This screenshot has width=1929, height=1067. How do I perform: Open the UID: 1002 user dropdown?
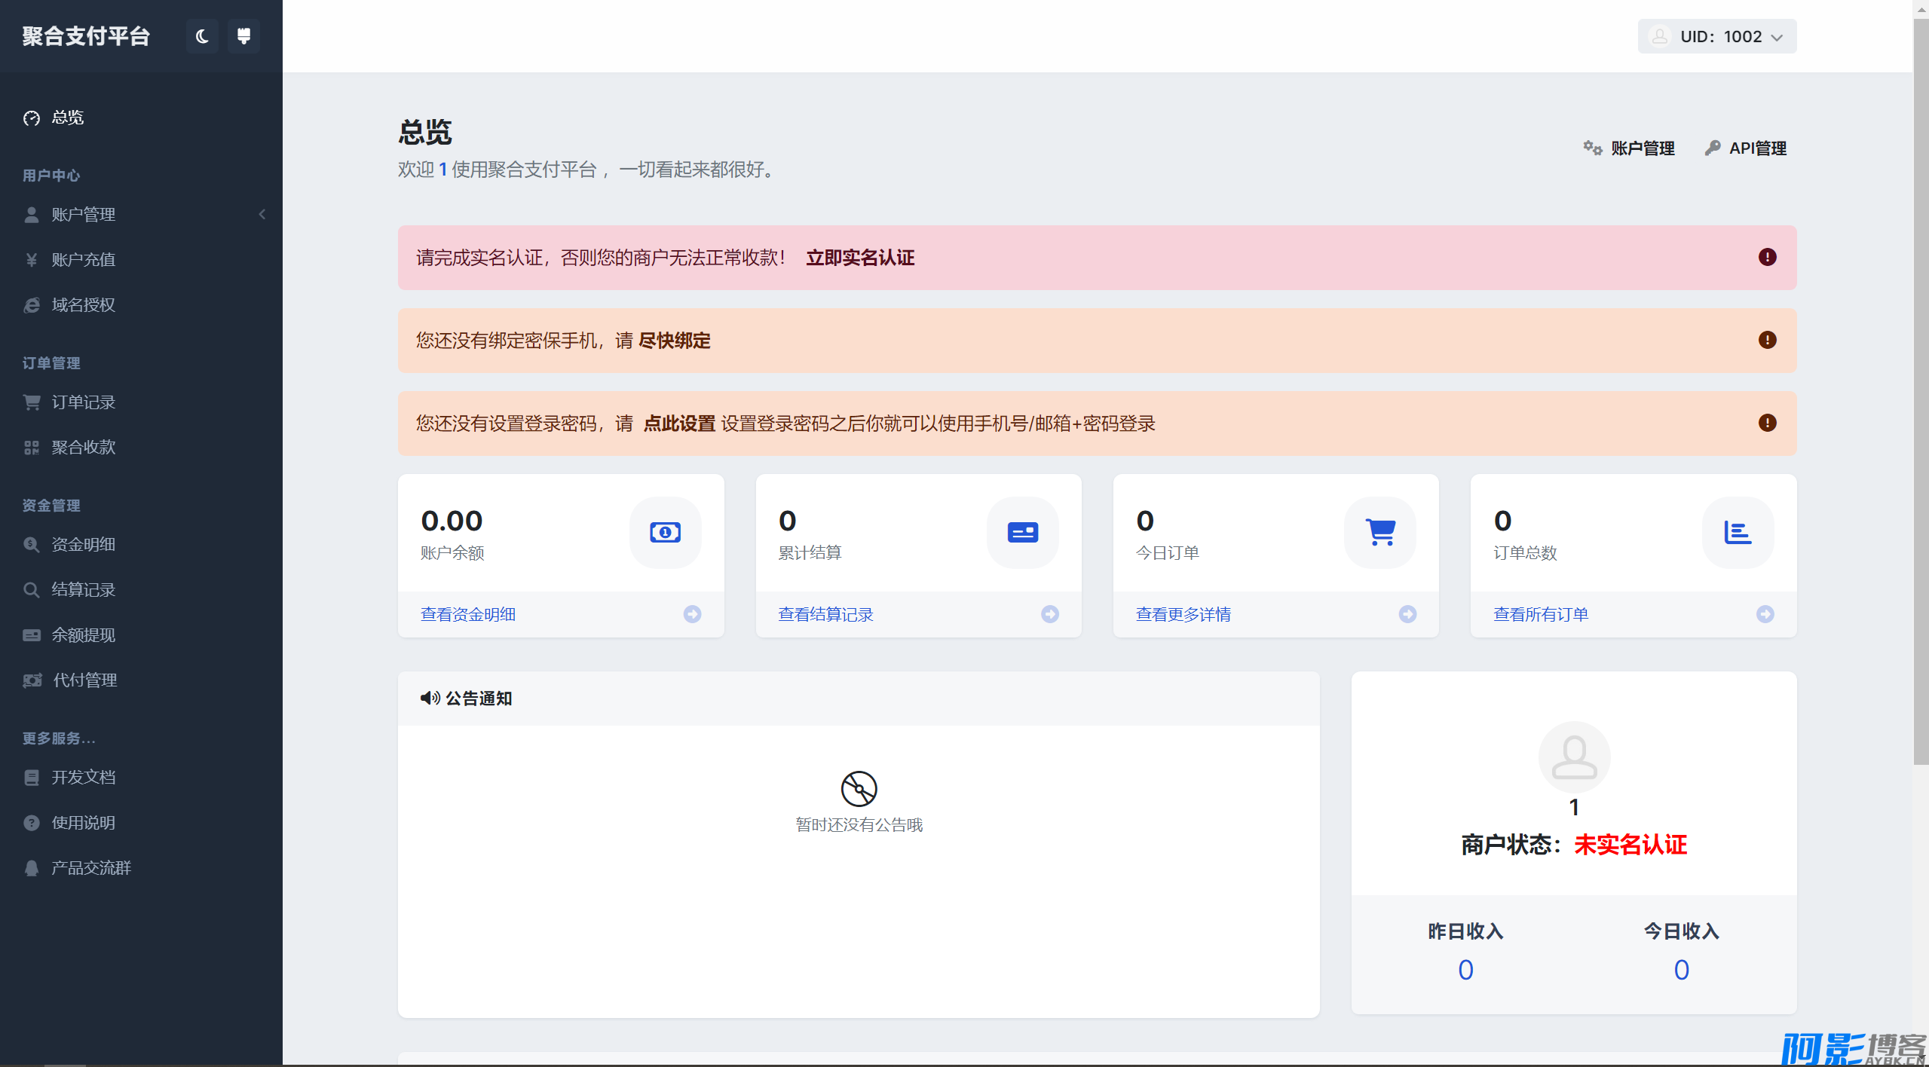[x=1716, y=36]
